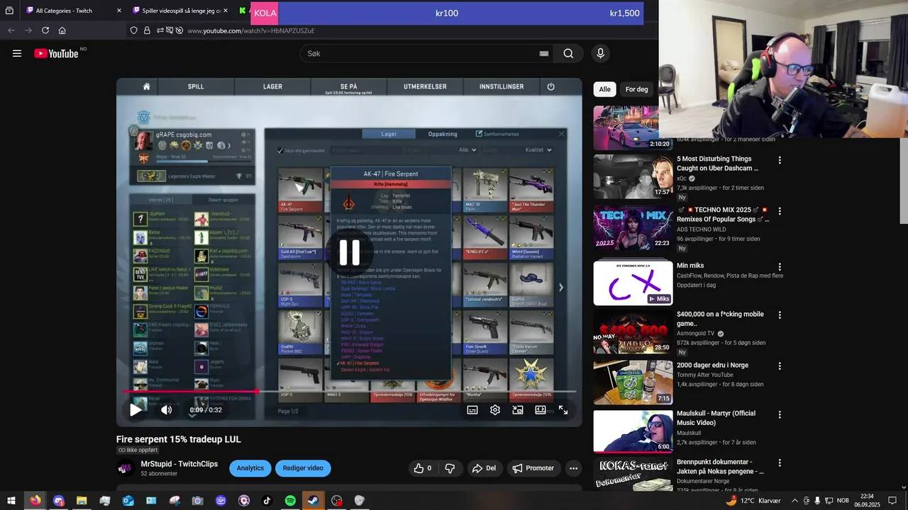Image resolution: width=908 pixels, height=510 pixels.
Task: Go to the YouTube home logo
Action: tap(56, 53)
